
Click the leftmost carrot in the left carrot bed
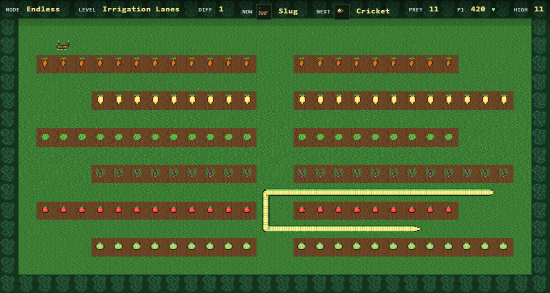pyautogui.click(x=45, y=63)
